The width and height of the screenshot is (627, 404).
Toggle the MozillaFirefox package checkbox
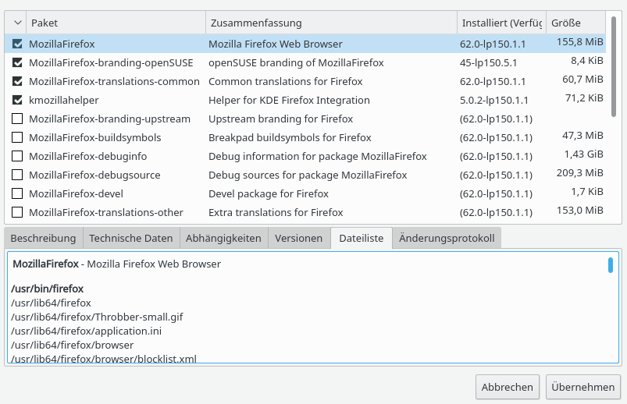[17, 44]
